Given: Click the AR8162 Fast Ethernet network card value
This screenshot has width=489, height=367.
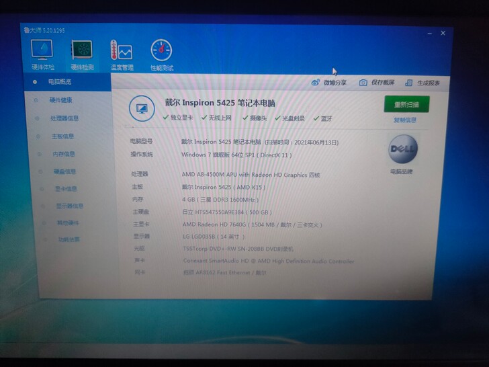Looking at the screenshot, I should coord(225,272).
